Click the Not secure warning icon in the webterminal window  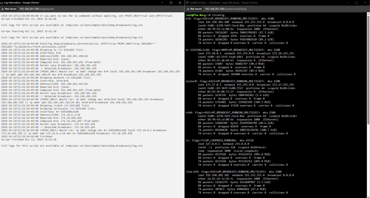pyautogui.click(x=188, y=9)
